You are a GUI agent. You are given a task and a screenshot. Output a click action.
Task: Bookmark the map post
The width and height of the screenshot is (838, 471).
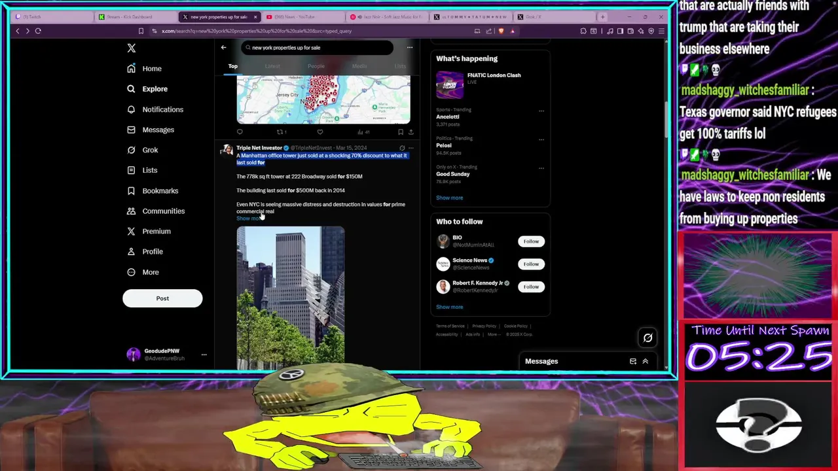[x=401, y=132]
